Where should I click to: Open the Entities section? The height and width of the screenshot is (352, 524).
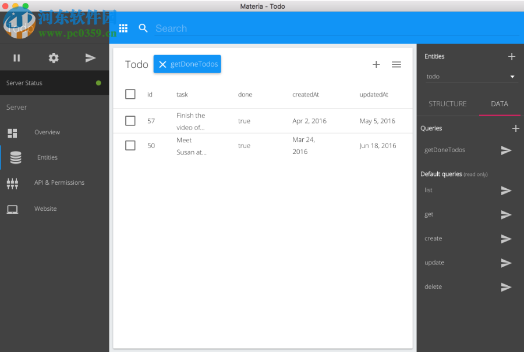(48, 157)
